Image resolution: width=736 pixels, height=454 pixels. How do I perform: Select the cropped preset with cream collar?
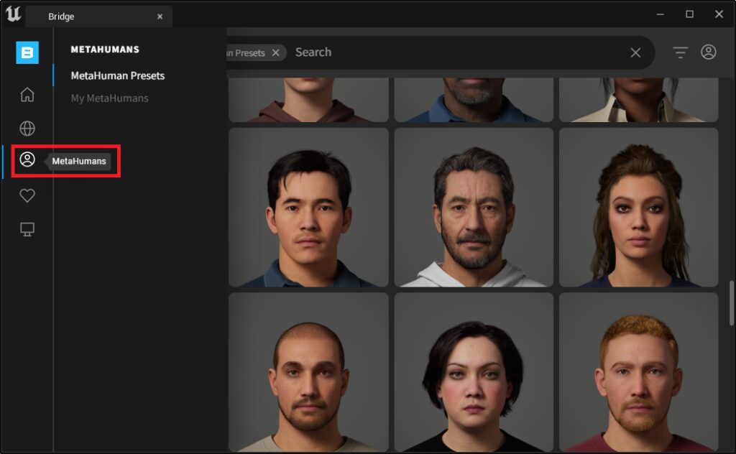tap(638, 100)
